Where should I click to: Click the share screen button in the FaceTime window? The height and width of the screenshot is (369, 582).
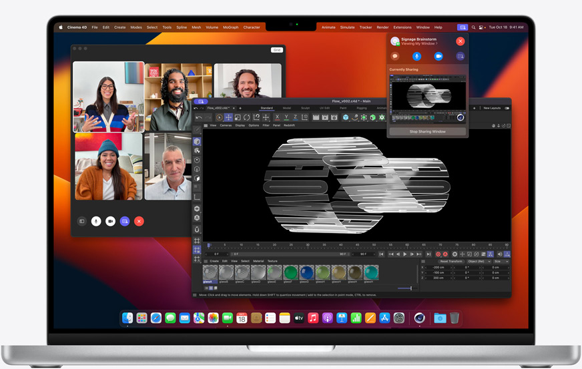[x=125, y=221]
